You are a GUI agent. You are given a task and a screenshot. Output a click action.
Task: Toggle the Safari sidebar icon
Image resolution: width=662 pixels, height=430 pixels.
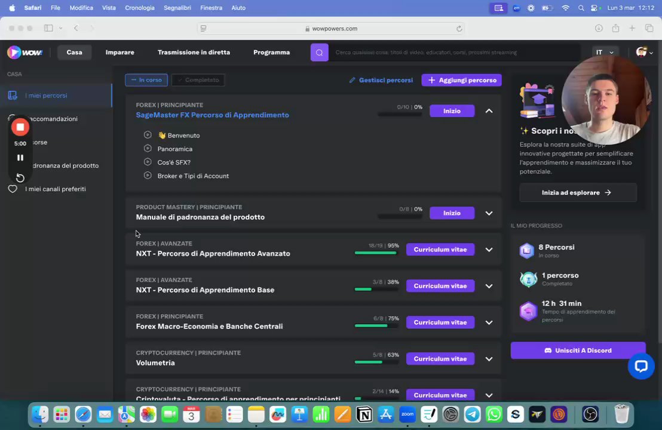coord(48,28)
